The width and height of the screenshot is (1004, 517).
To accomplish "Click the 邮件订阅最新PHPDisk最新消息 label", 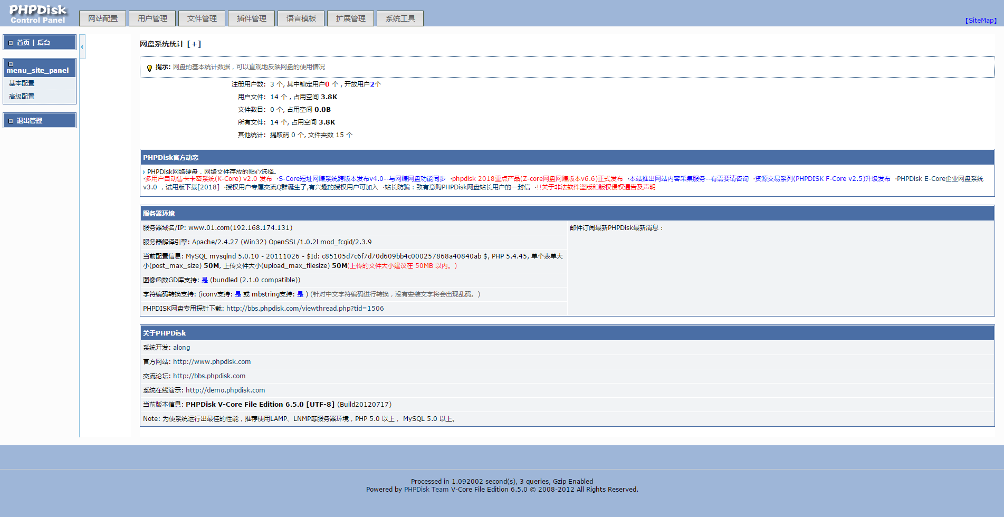I will point(616,228).
